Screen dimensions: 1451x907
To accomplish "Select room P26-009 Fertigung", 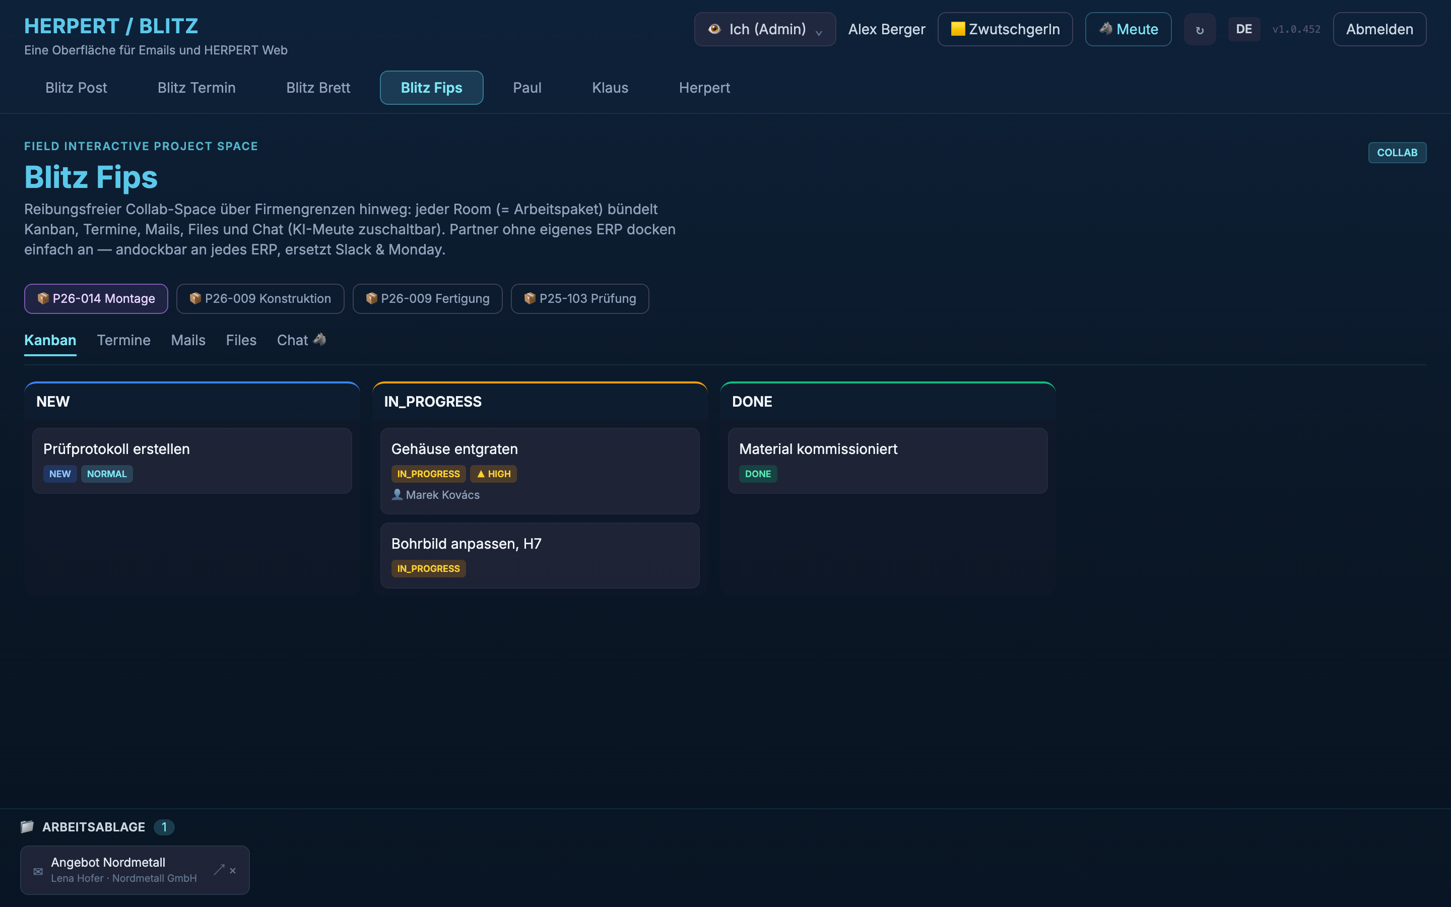I will click(428, 299).
